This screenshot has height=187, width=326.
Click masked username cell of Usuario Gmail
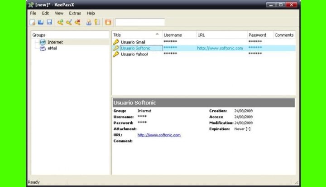pyautogui.click(x=170, y=41)
